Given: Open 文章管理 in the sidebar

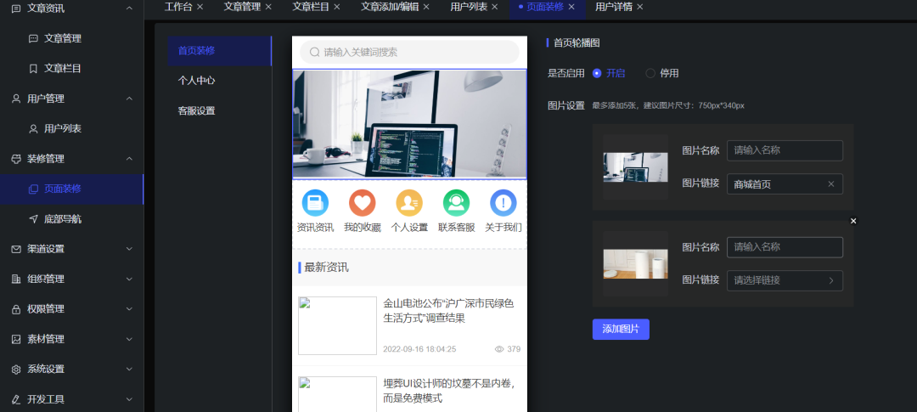Looking at the screenshot, I should click(71, 38).
